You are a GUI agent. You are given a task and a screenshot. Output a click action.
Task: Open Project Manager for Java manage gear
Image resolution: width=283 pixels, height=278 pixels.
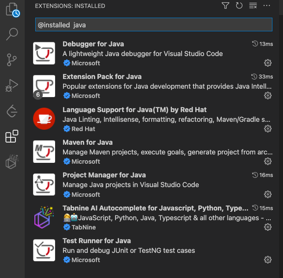[268, 194]
